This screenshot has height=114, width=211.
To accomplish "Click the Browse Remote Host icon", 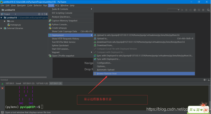I will tap(95, 74).
